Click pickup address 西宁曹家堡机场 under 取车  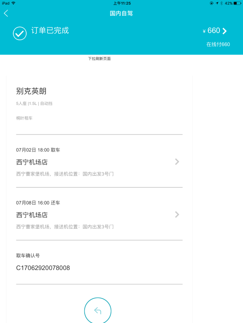(x=65, y=174)
